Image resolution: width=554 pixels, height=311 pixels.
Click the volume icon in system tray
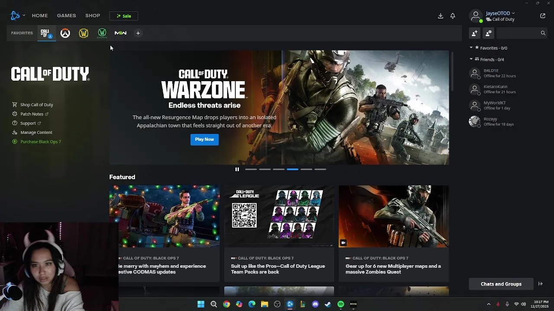(x=523, y=304)
